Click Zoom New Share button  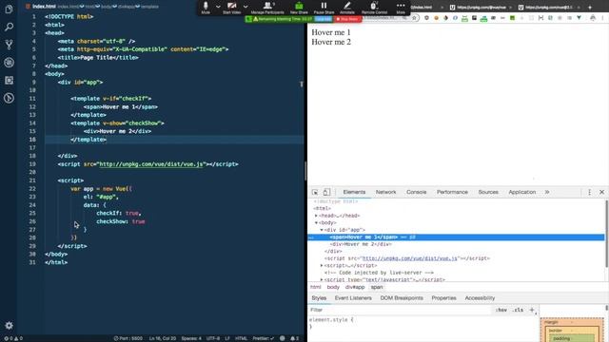(299, 8)
